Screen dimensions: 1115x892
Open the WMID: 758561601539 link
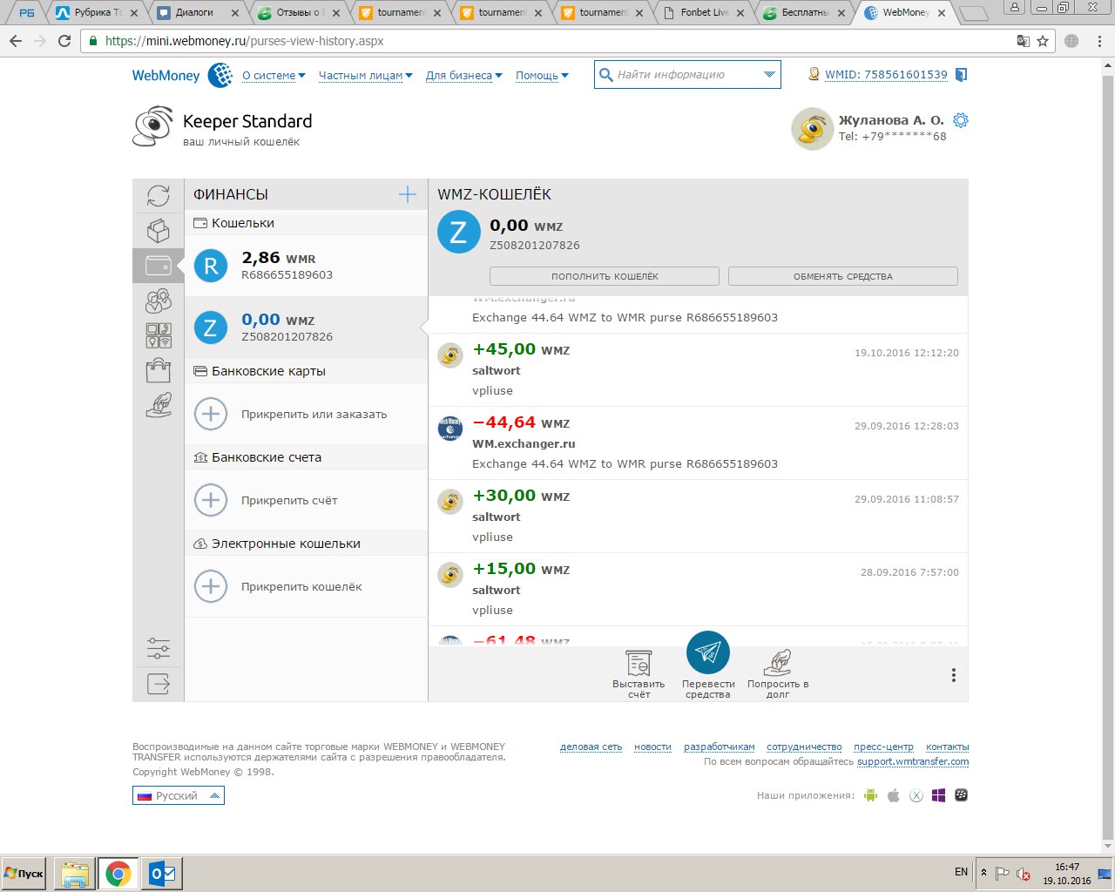pyautogui.click(x=886, y=75)
